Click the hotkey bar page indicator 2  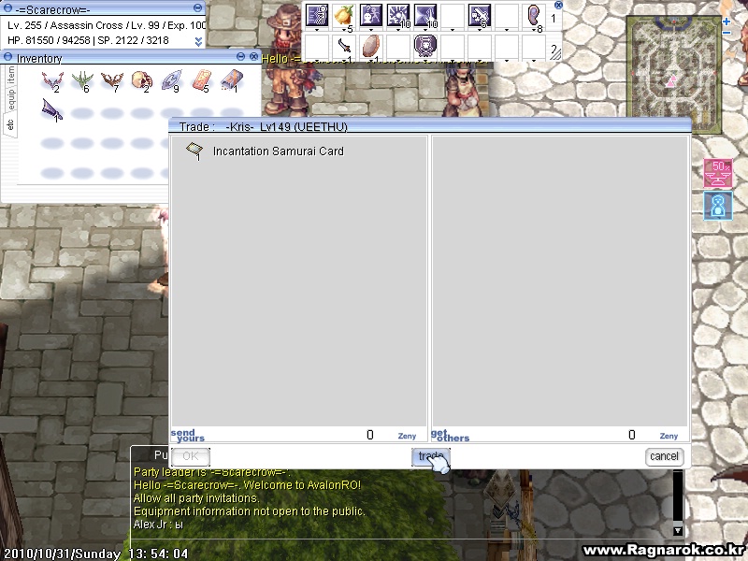pos(554,49)
